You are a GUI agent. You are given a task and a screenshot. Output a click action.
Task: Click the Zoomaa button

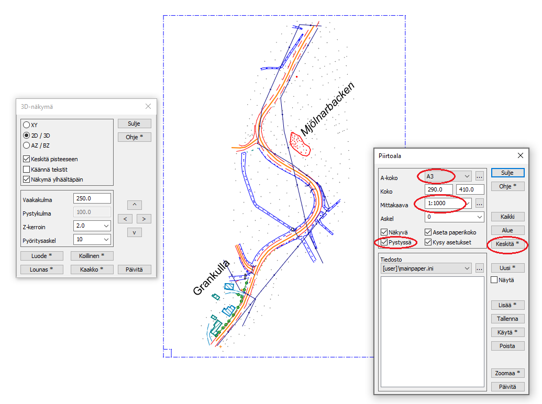click(x=507, y=373)
